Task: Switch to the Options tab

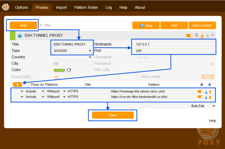Action: pos(22,7)
